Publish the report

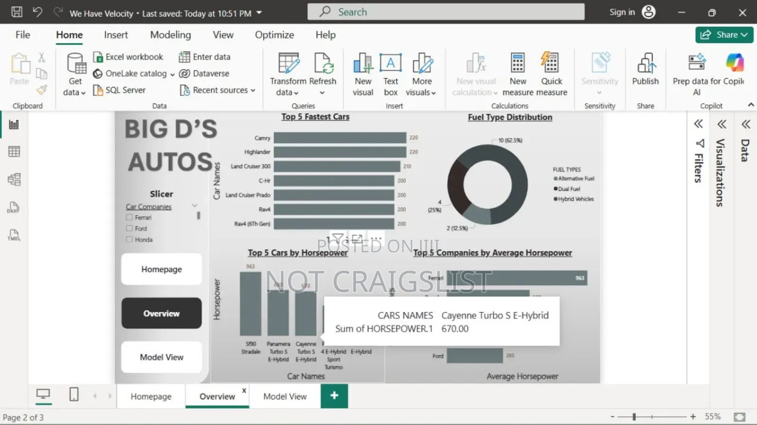tap(645, 69)
